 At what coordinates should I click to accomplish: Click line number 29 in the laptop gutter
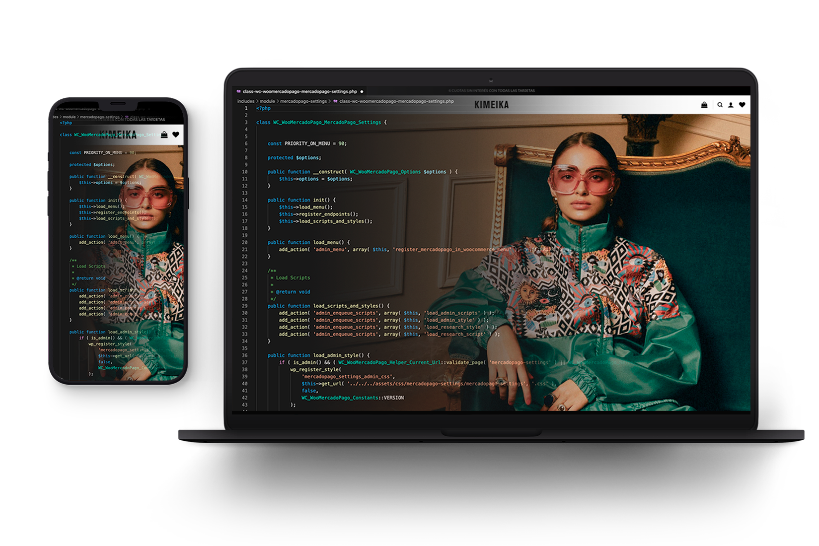click(x=244, y=306)
